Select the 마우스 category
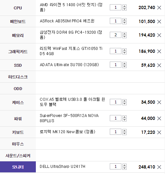Screen dimensions: 165x174 pos(18,144)
